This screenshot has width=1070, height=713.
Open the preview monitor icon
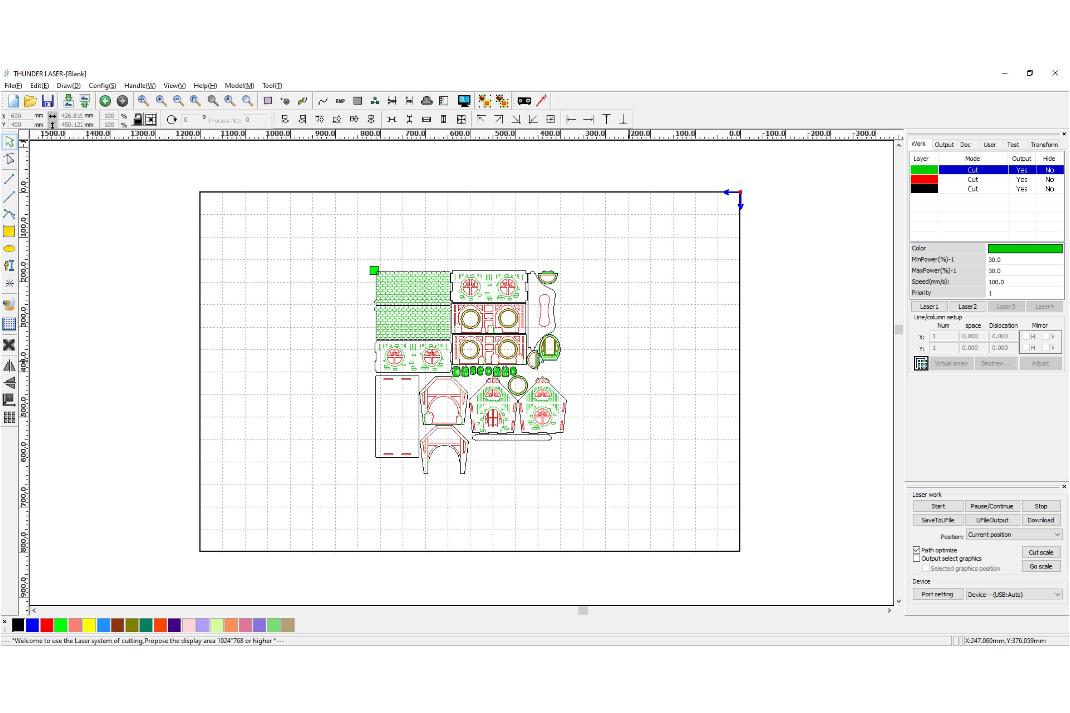464,101
